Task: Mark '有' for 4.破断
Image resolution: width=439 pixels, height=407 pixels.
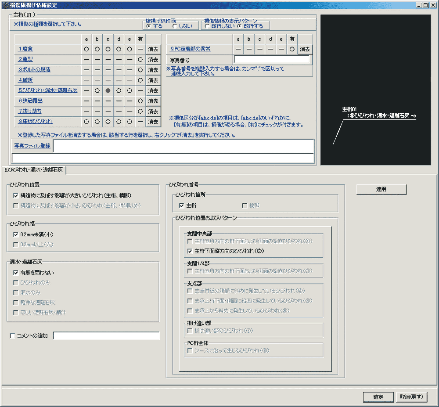Action: click(x=140, y=80)
